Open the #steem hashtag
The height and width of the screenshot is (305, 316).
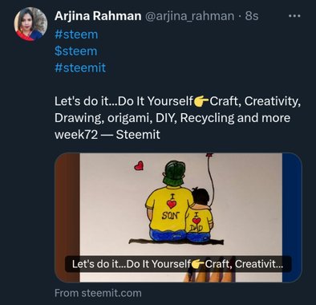[76, 35]
